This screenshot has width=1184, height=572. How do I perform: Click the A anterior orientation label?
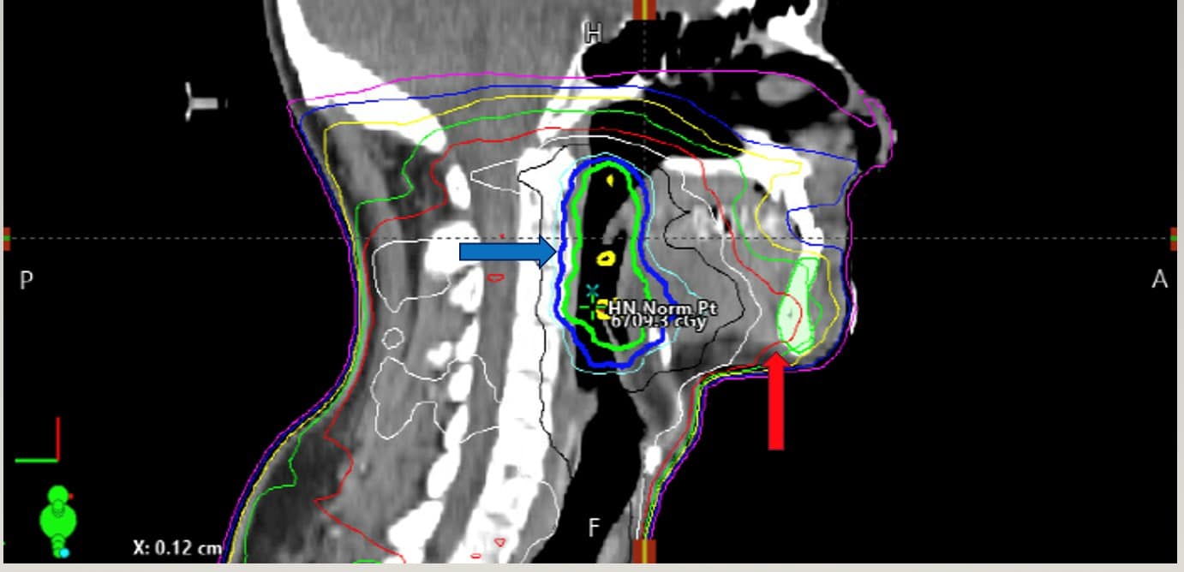click(1159, 279)
